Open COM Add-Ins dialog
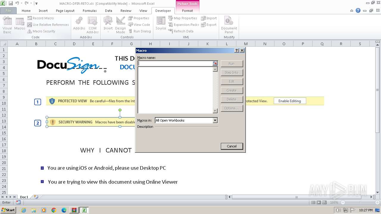The width and height of the screenshot is (381, 214). [93, 25]
